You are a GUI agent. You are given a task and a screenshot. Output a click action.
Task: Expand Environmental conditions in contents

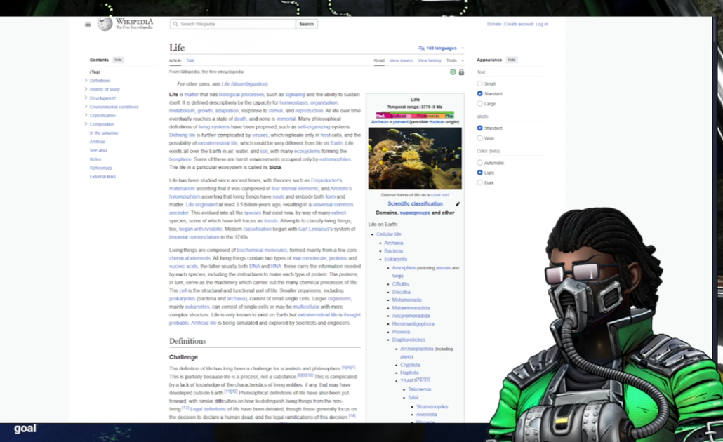click(x=86, y=107)
